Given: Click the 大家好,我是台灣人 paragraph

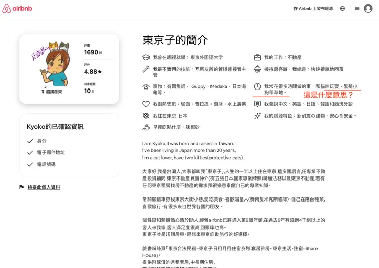Looking at the screenshot, I should pyautogui.click(x=234, y=178).
